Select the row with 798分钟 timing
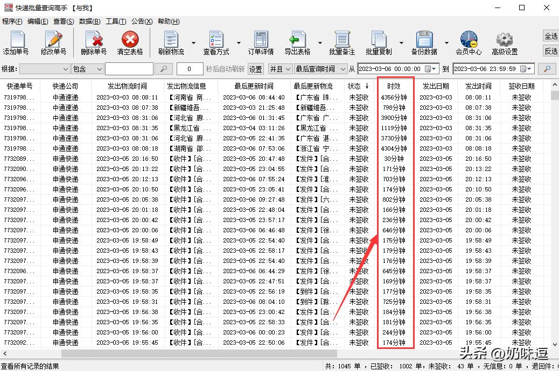 tap(275, 108)
